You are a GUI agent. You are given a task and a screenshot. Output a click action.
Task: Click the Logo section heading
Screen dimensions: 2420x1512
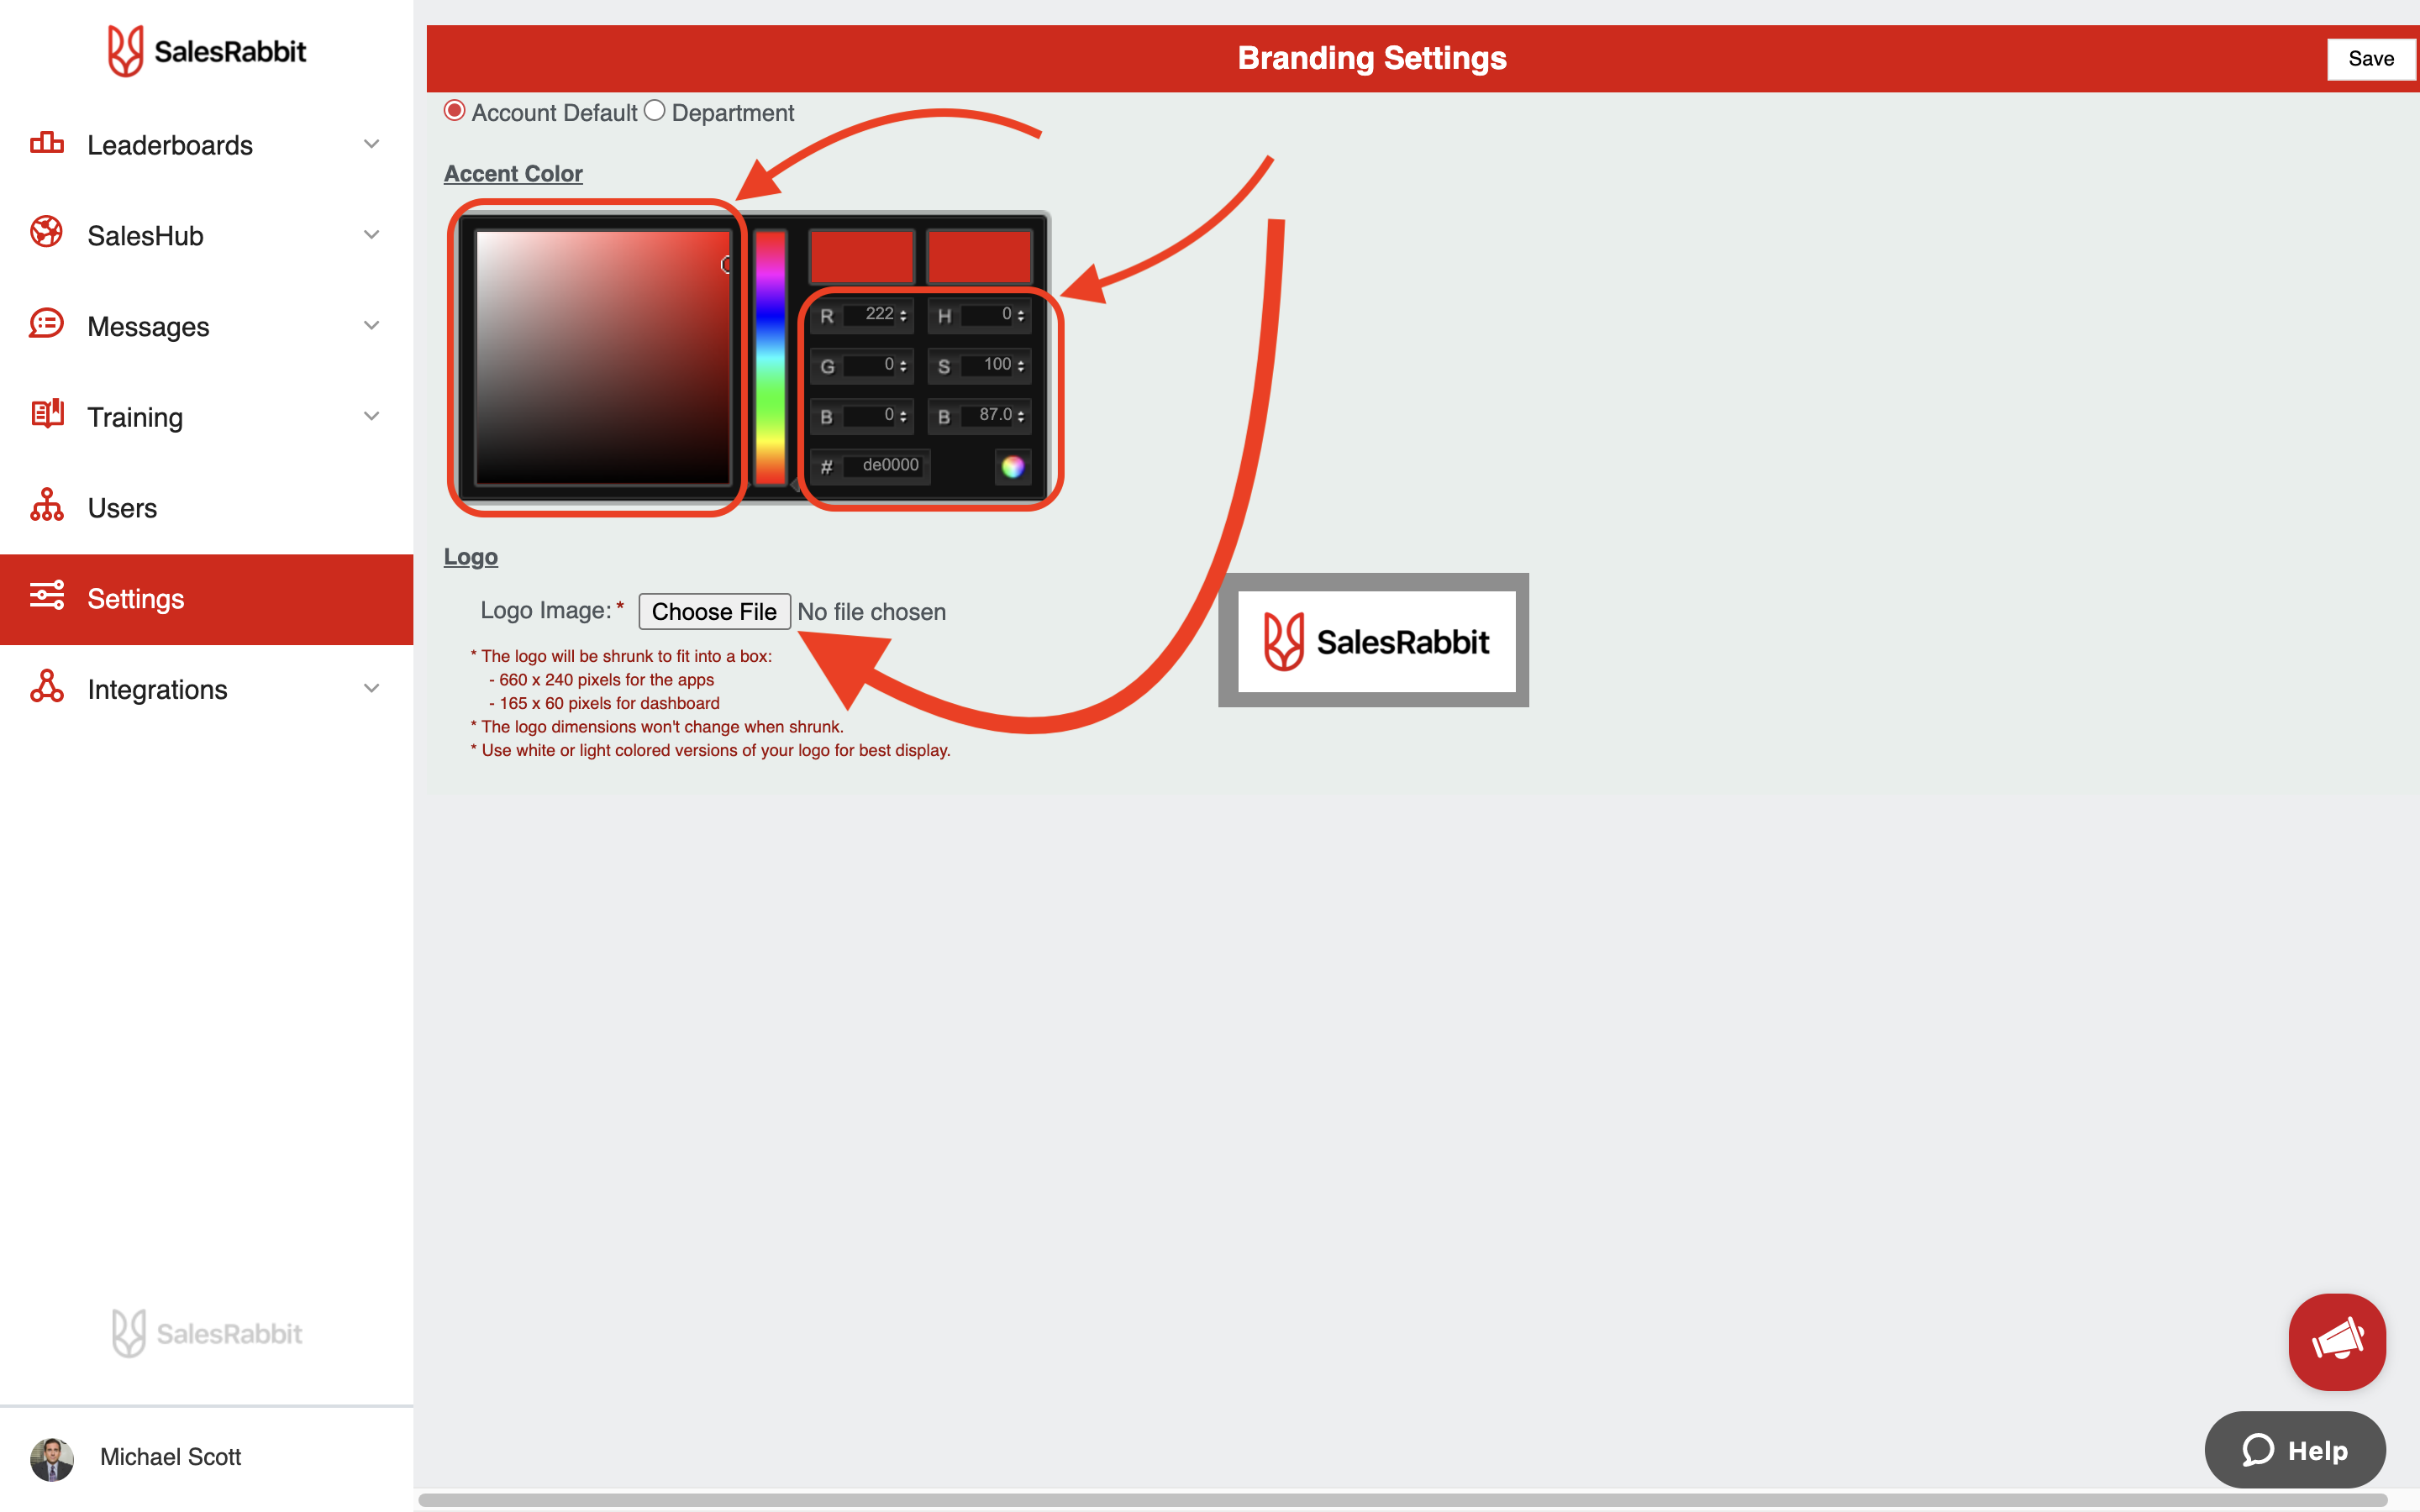click(x=470, y=557)
